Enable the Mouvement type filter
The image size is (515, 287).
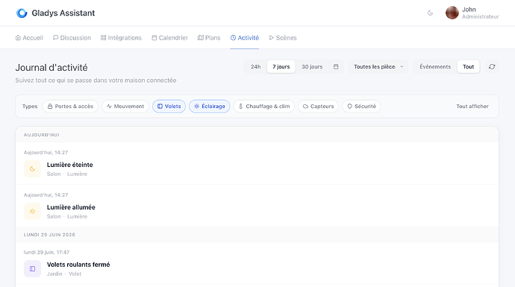coord(125,107)
